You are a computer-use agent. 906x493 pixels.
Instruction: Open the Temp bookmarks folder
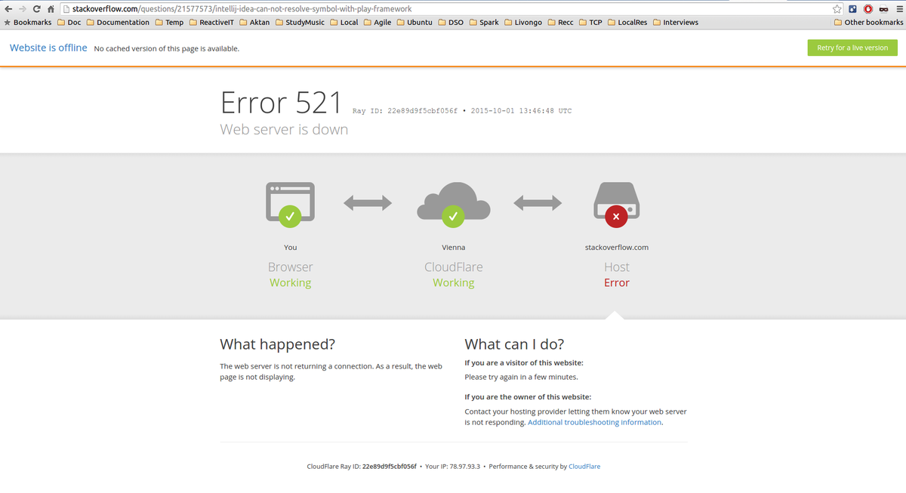169,23
